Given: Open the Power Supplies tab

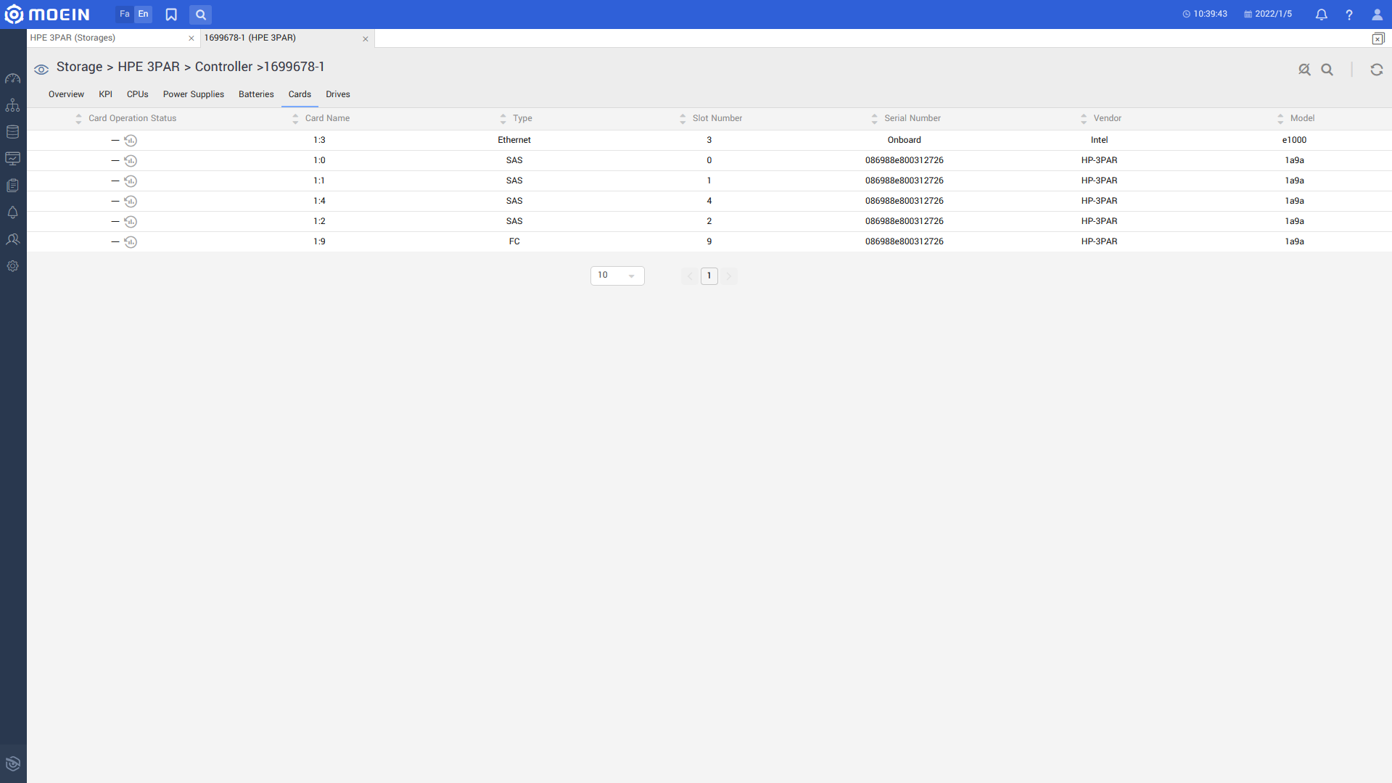Looking at the screenshot, I should tap(194, 94).
